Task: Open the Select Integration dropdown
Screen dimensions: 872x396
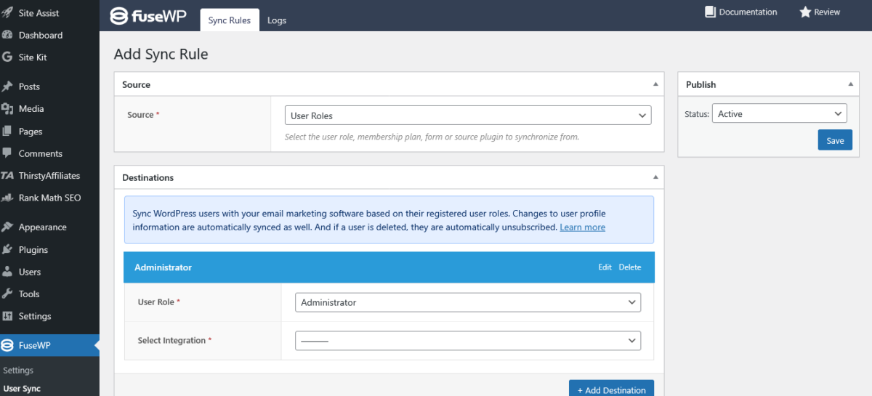Action: click(468, 340)
